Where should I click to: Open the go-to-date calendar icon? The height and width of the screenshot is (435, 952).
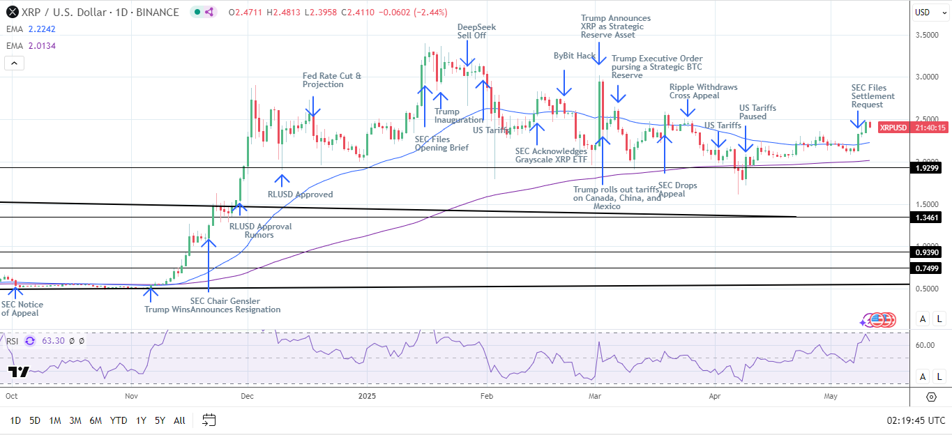point(209,420)
